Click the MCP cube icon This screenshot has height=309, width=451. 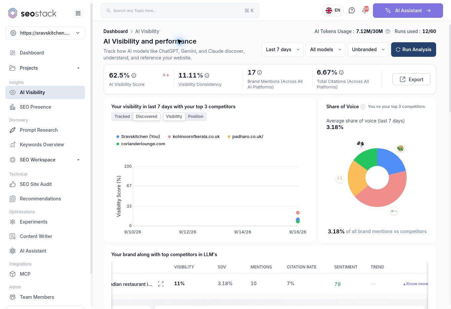point(13,274)
